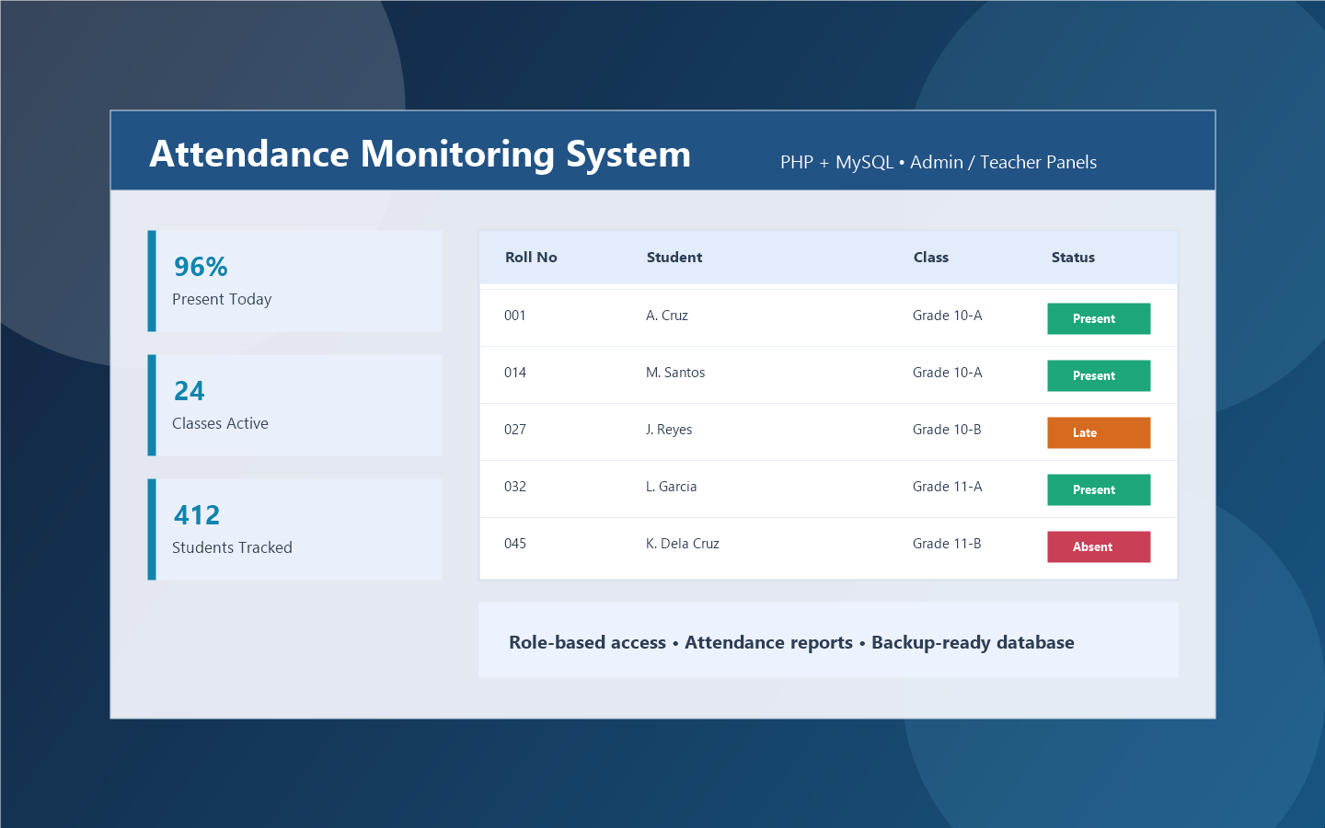Click the Attendance reports footer text
This screenshot has width=1325, height=828.
(768, 642)
